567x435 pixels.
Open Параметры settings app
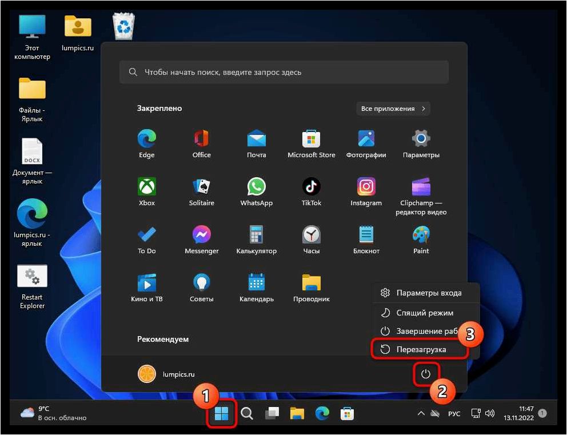[421, 143]
